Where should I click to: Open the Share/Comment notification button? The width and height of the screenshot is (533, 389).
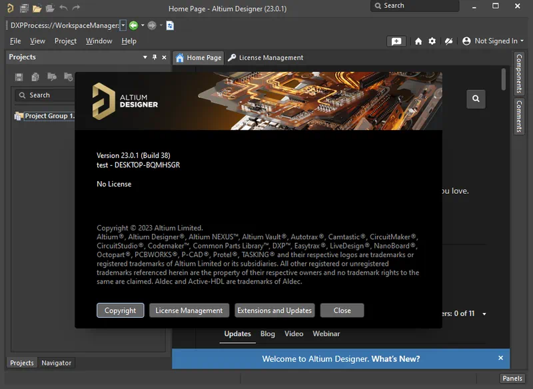click(396, 41)
